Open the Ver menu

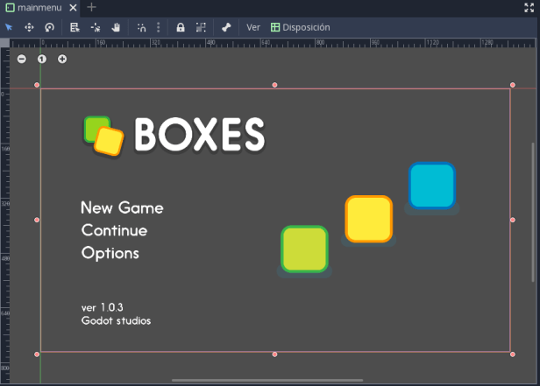[x=253, y=27]
